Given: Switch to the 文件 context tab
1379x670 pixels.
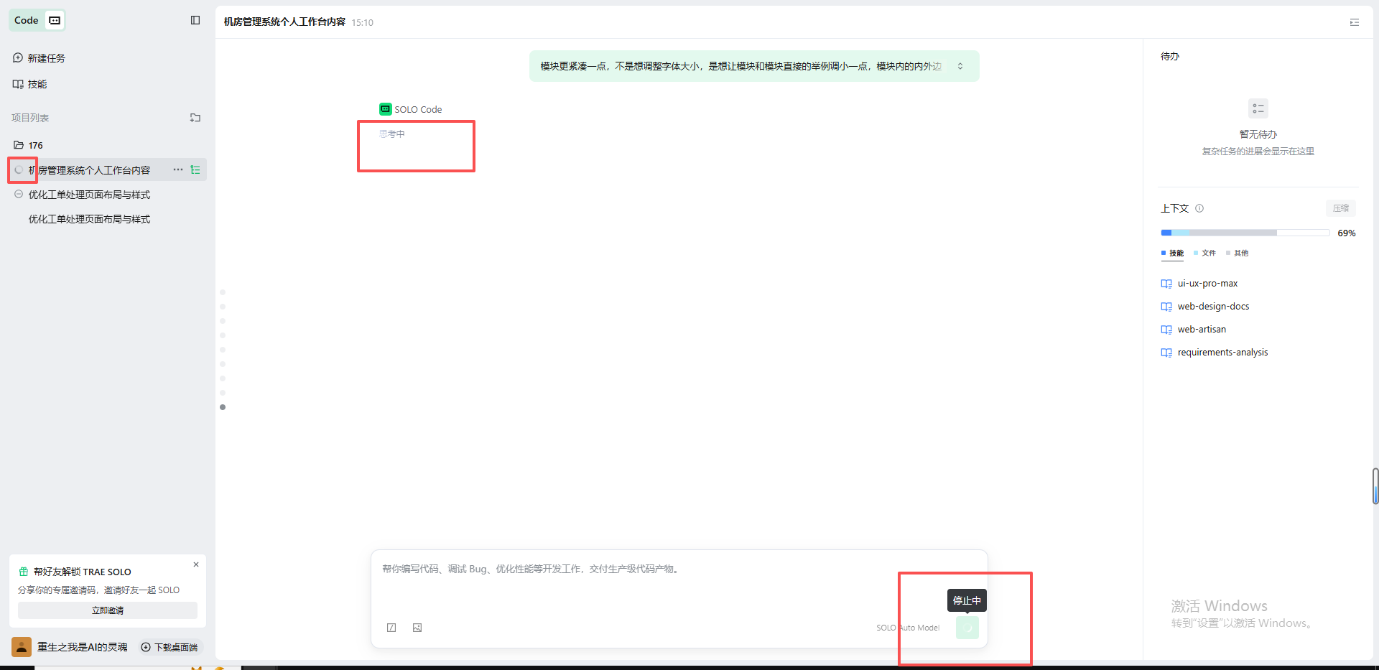Looking at the screenshot, I should (1205, 253).
